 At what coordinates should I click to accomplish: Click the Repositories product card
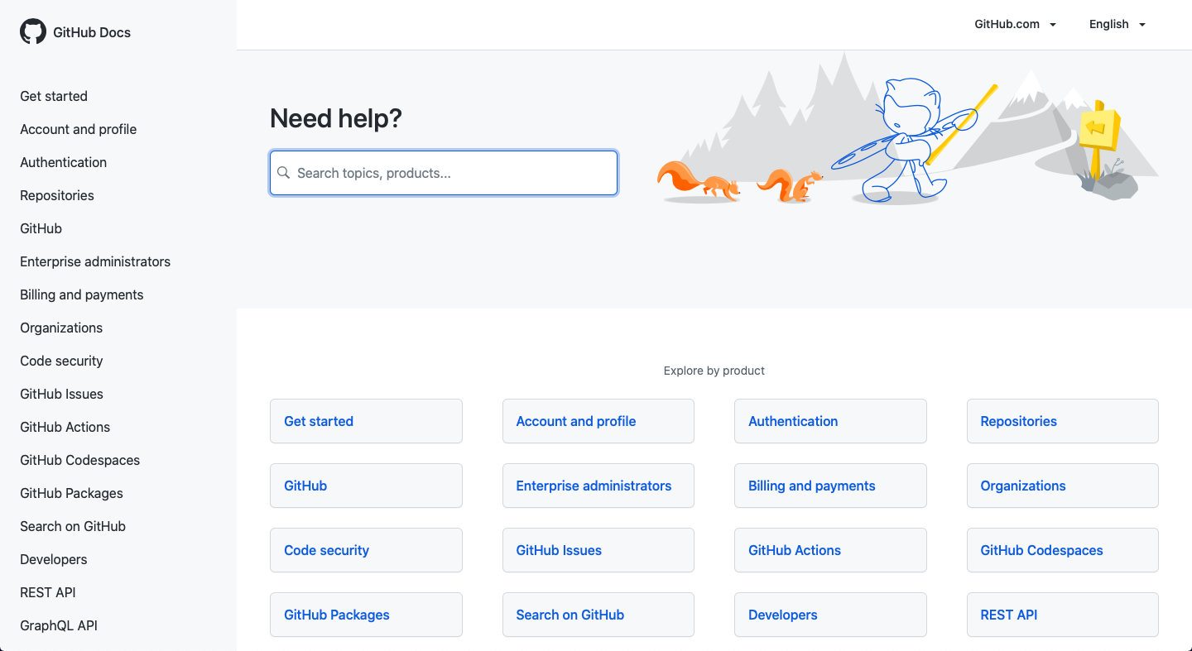1063,421
